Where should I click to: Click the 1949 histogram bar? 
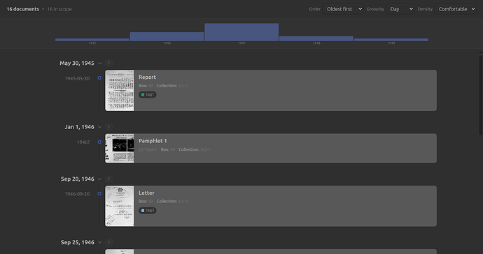click(x=391, y=40)
